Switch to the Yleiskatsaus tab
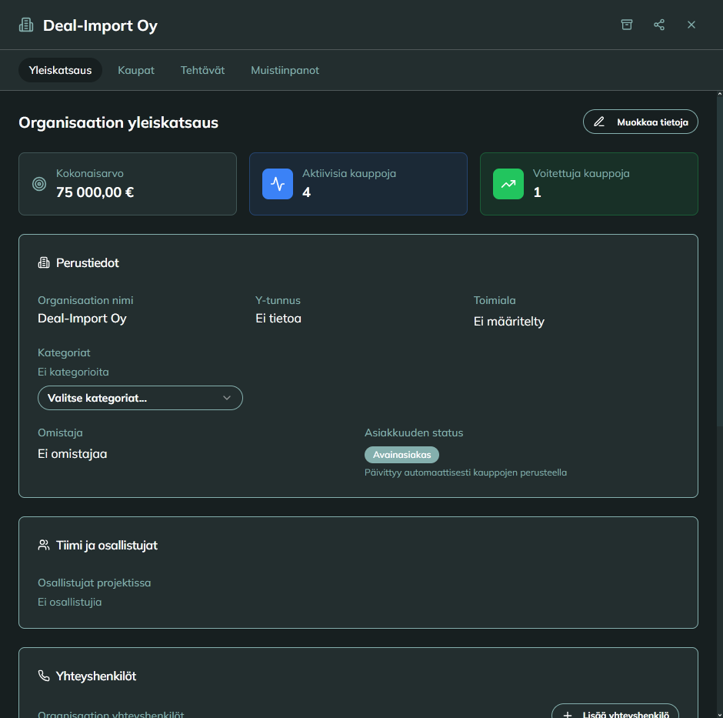 click(61, 70)
